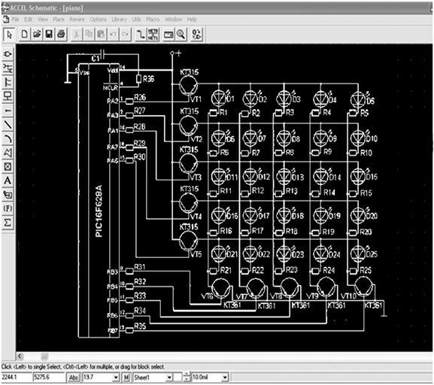The width and height of the screenshot is (434, 385).
Task: Open the Library menu
Action: click(x=120, y=20)
